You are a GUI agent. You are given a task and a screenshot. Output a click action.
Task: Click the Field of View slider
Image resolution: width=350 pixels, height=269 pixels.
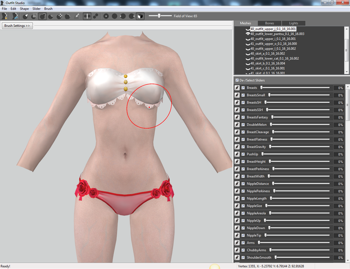coord(160,16)
